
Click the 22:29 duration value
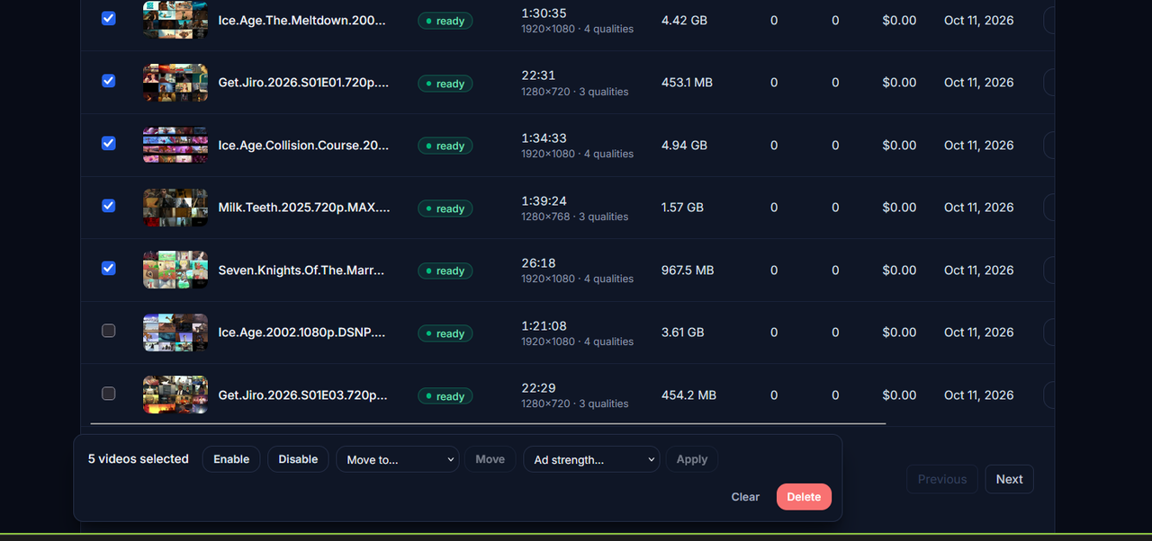click(x=538, y=388)
